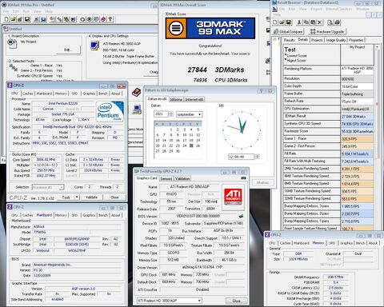
Task: Click the New project icon in 3DMark toolbar
Action: pyautogui.click(x=6, y=19)
